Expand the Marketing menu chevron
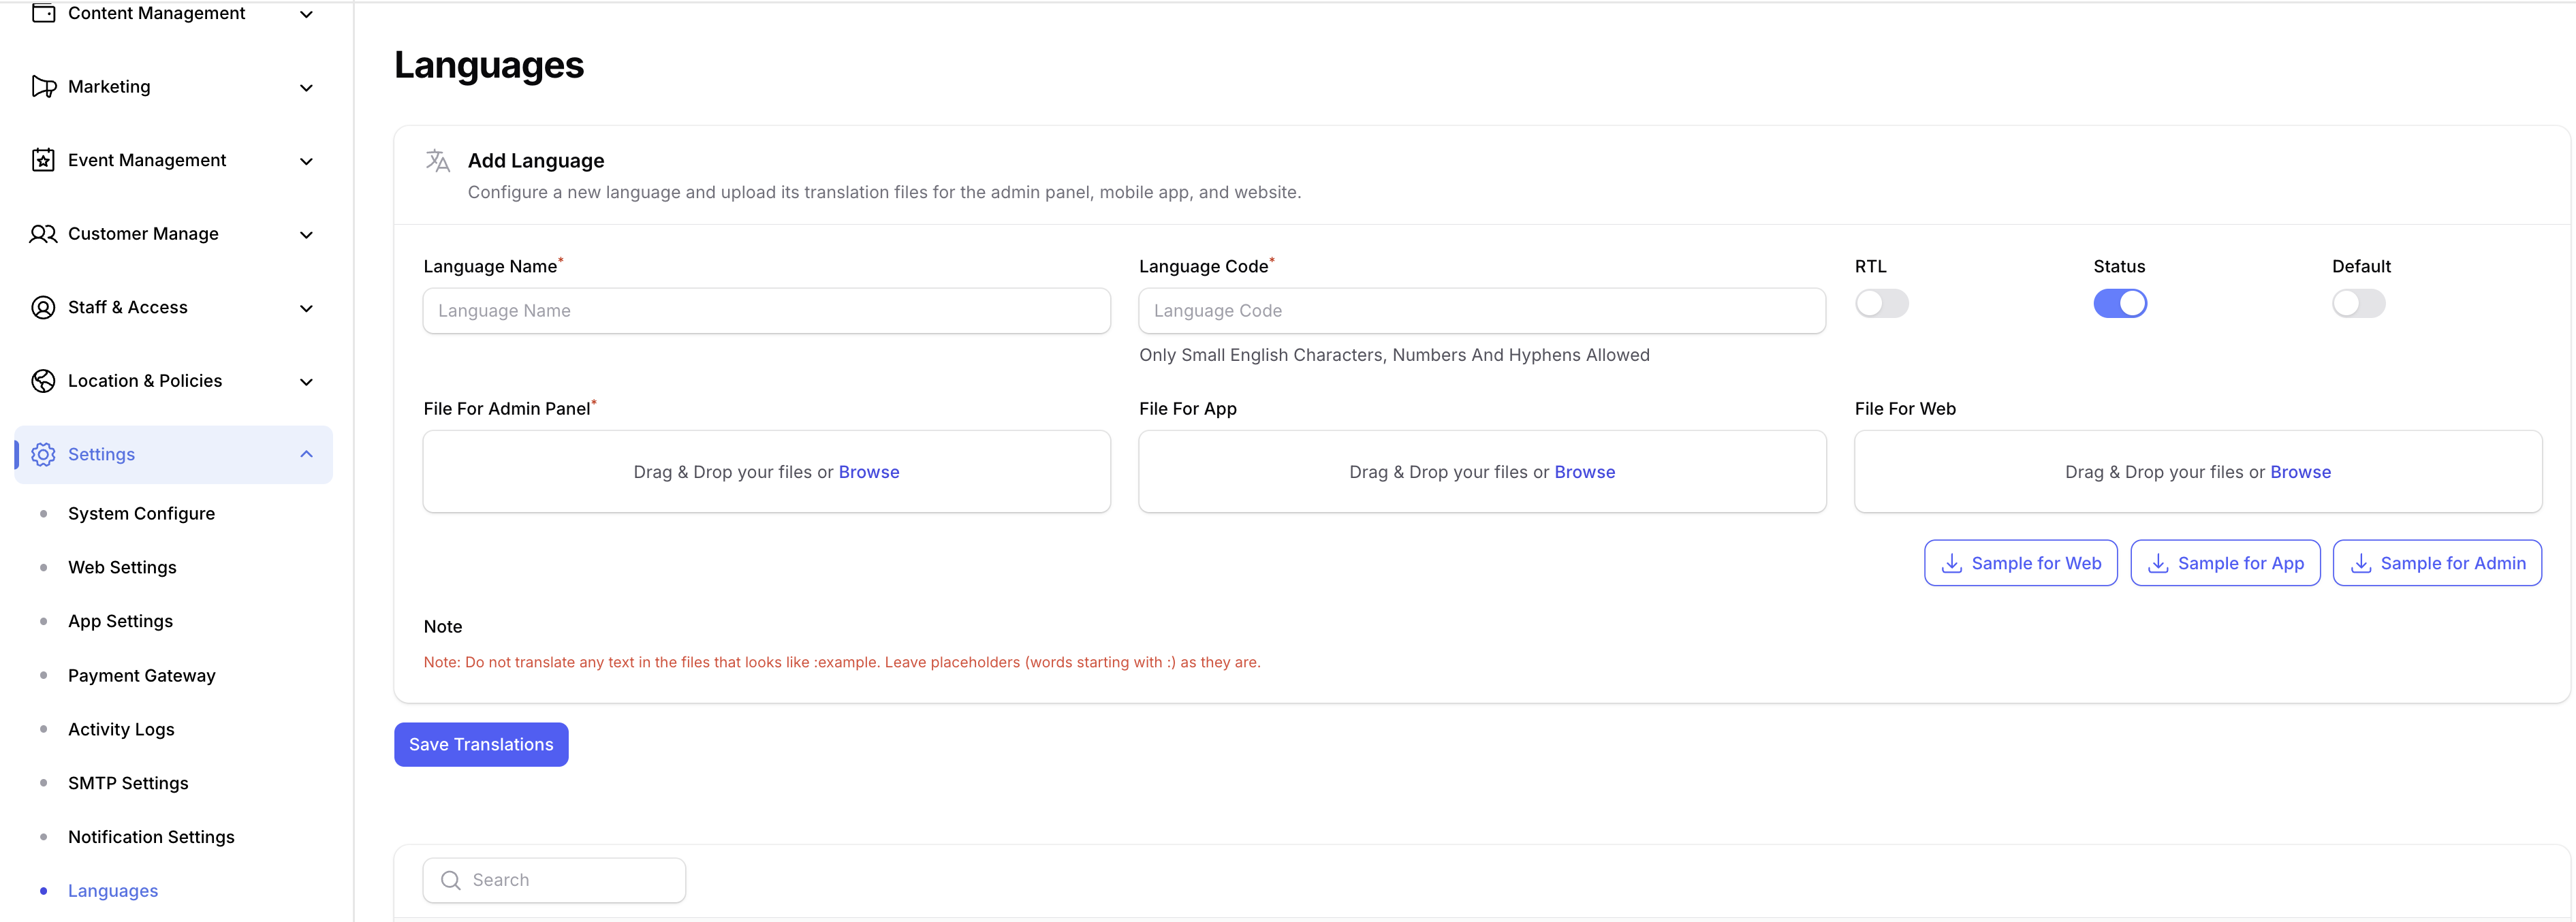Image resolution: width=2576 pixels, height=922 pixels. 307,88
